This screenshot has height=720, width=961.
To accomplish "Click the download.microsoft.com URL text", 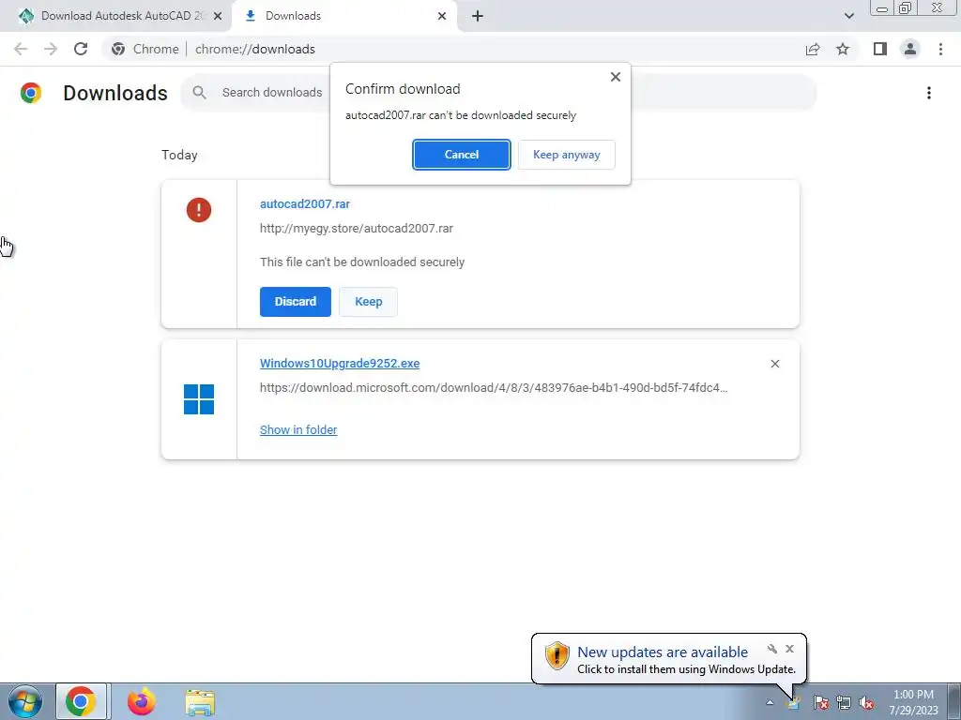I will click(494, 387).
